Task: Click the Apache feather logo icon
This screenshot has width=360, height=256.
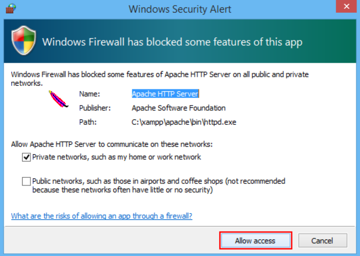Action: [x=58, y=99]
